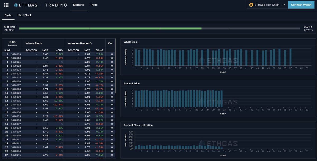Switch to the Next Block tab
317x161 pixels.
tap(25, 15)
